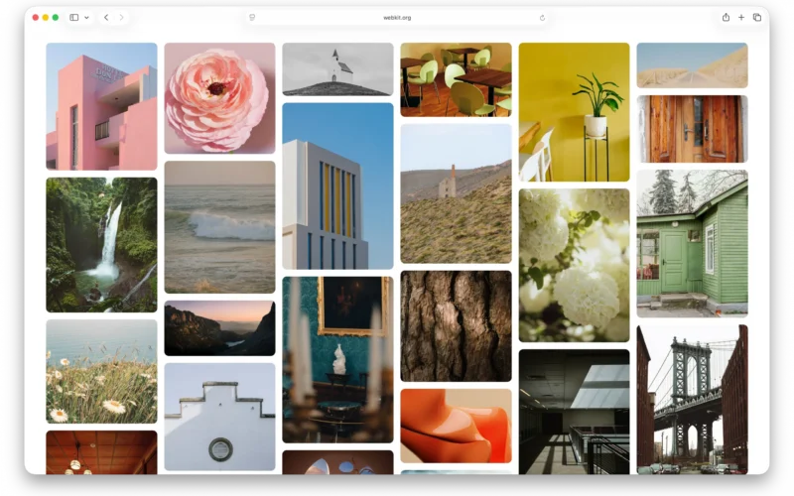Show the tab overview icon
Screen dimensions: 794x496
click(757, 17)
